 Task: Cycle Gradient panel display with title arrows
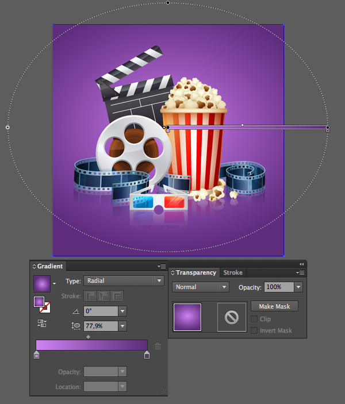pos(34,266)
